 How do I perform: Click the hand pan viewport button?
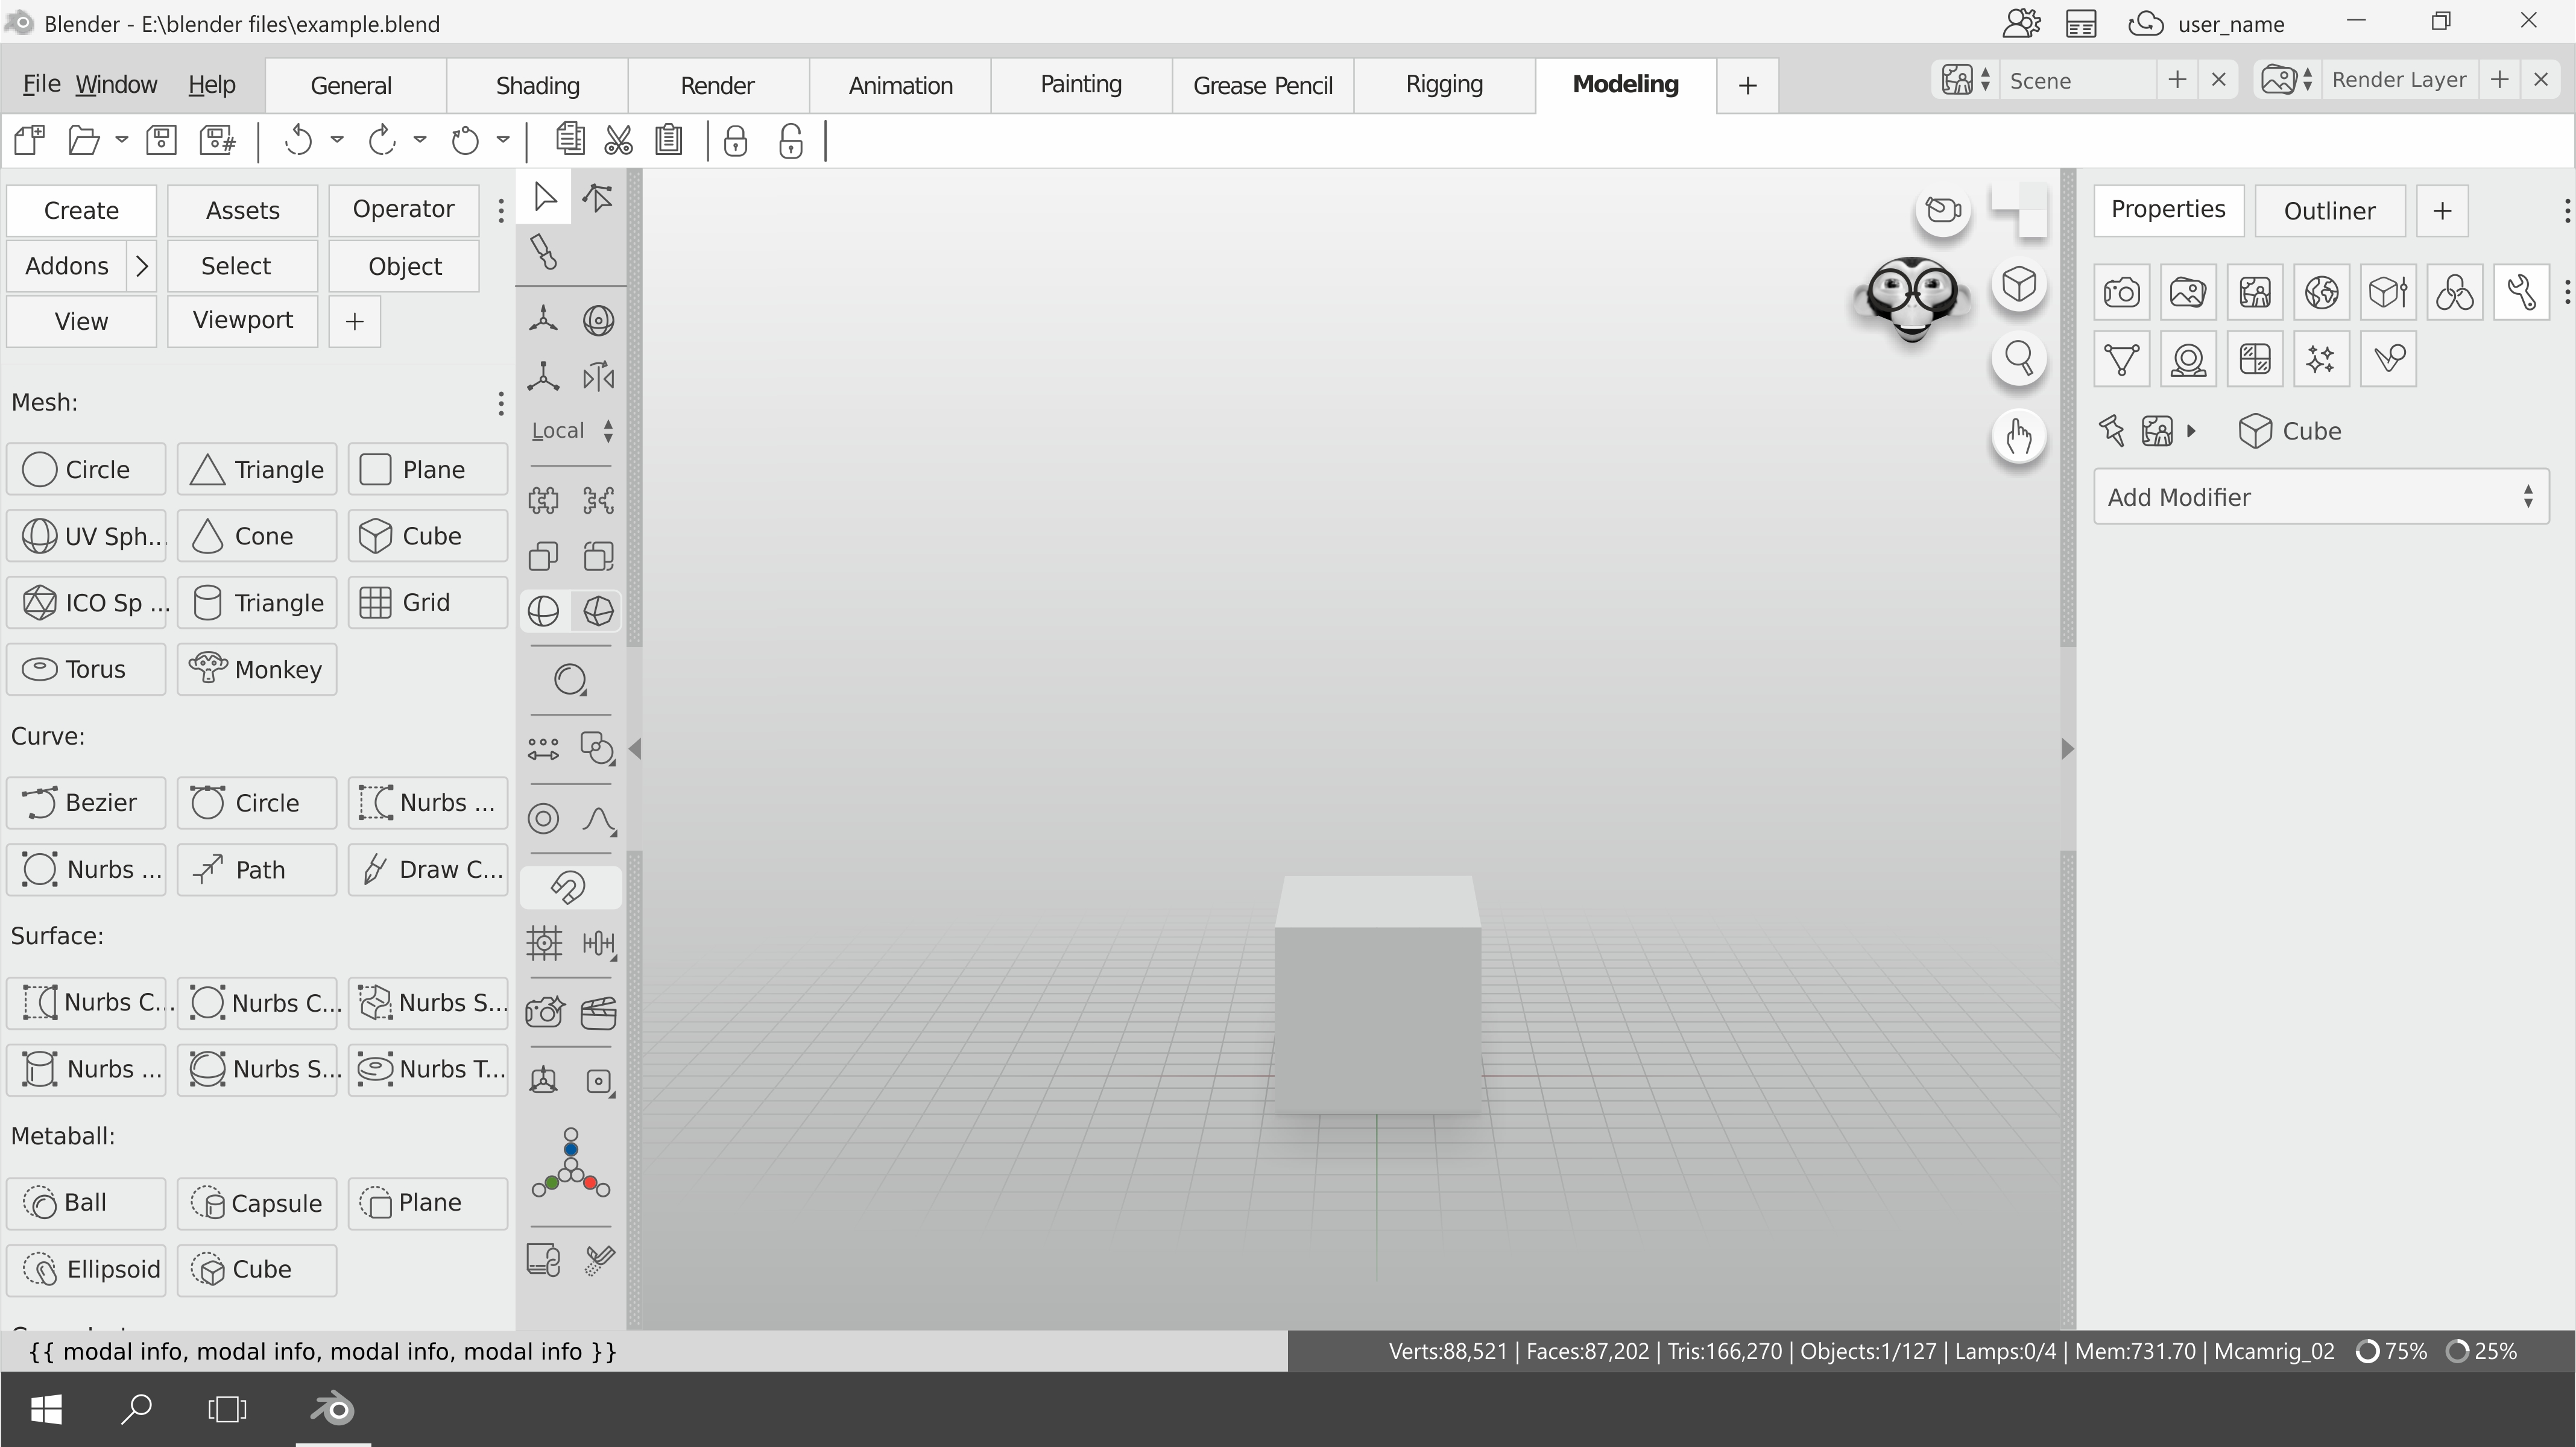click(2019, 436)
